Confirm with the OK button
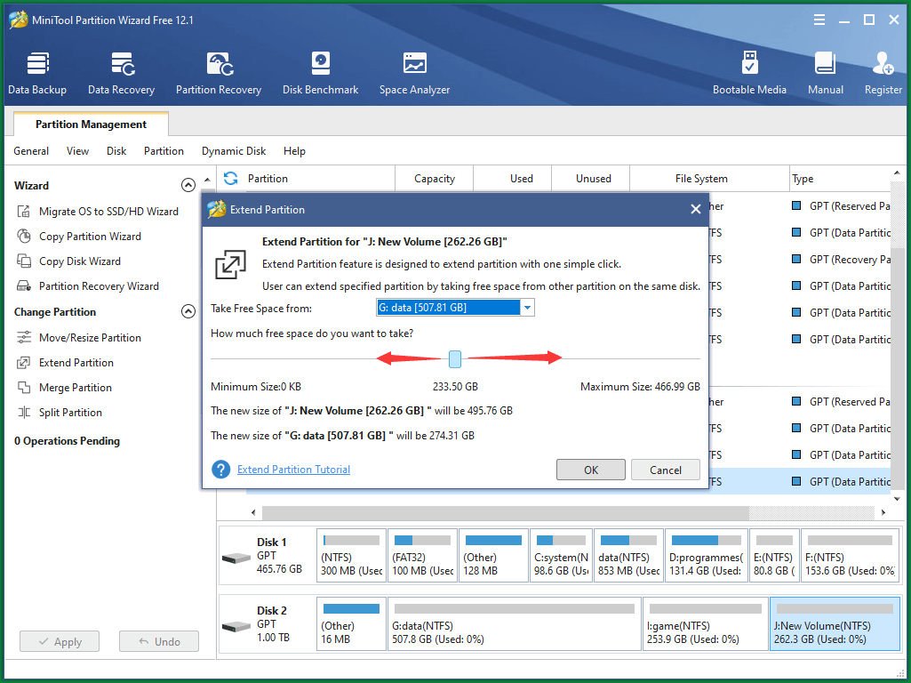The image size is (911, 683). [x=591, y=470]
